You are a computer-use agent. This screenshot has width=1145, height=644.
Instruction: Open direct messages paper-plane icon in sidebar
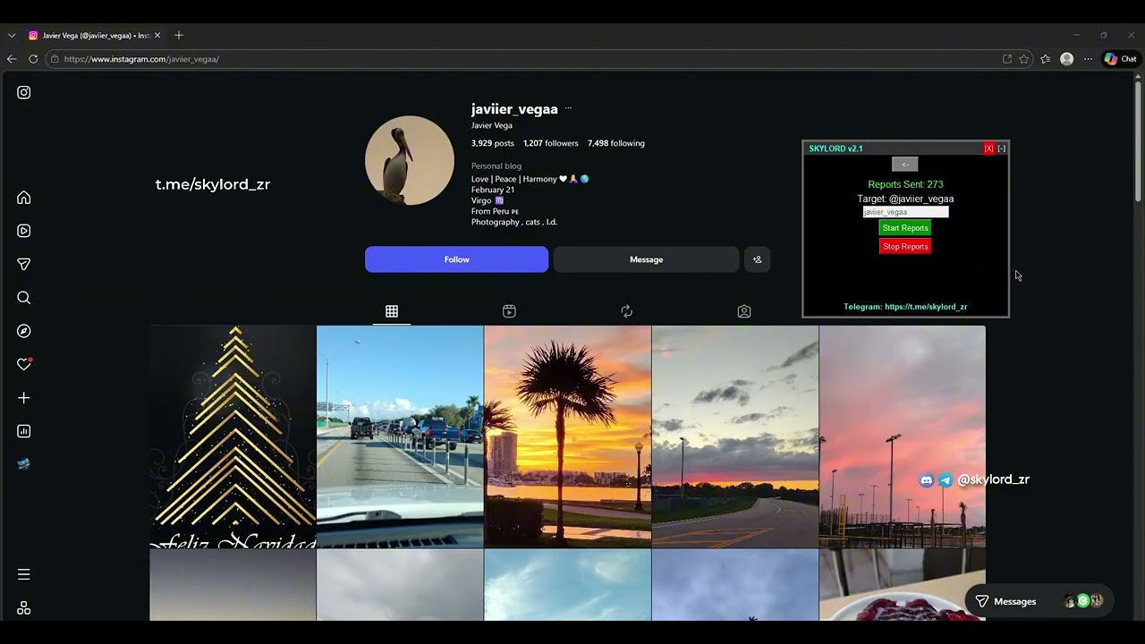(x=24, y=264)
